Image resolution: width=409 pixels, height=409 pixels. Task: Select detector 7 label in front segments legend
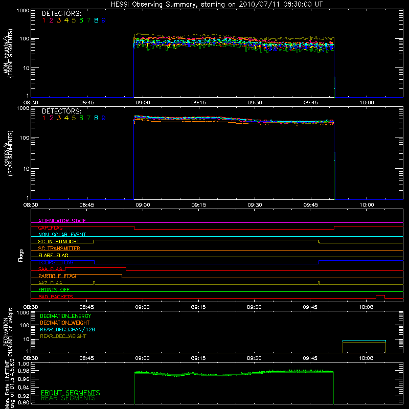click(x=88, y=20)
